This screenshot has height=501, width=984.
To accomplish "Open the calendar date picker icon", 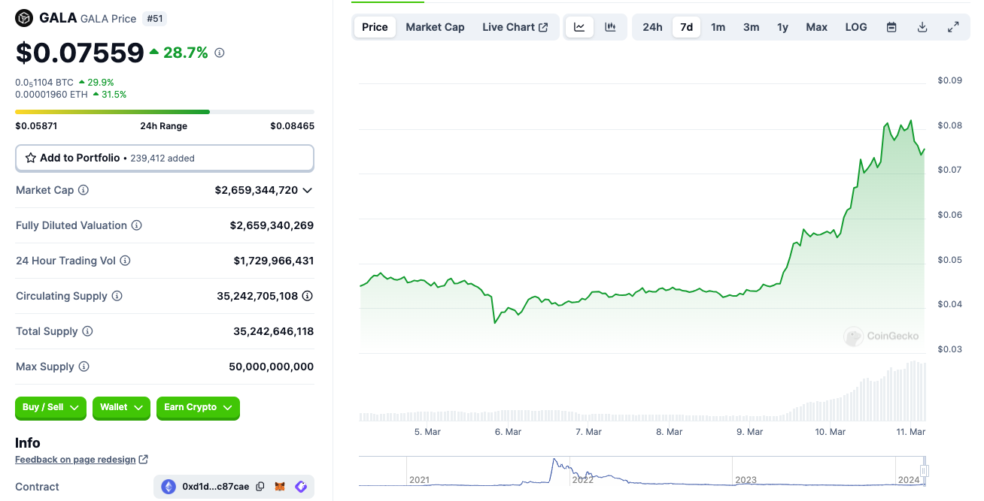I will click(891, 27).
